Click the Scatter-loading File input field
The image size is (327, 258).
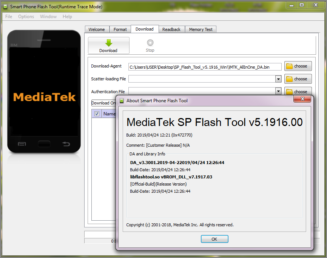click(202, 79)
